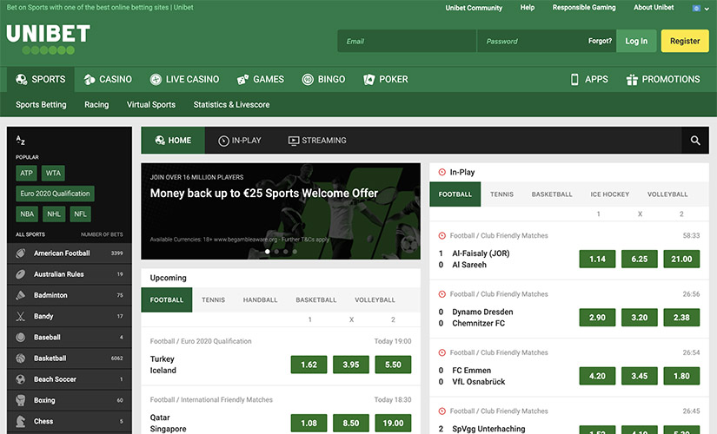The height and width of the screenshot is (434, 717).
Task: Bet on Turkey at odds 1.62
Action: click(x=309, y=365)
